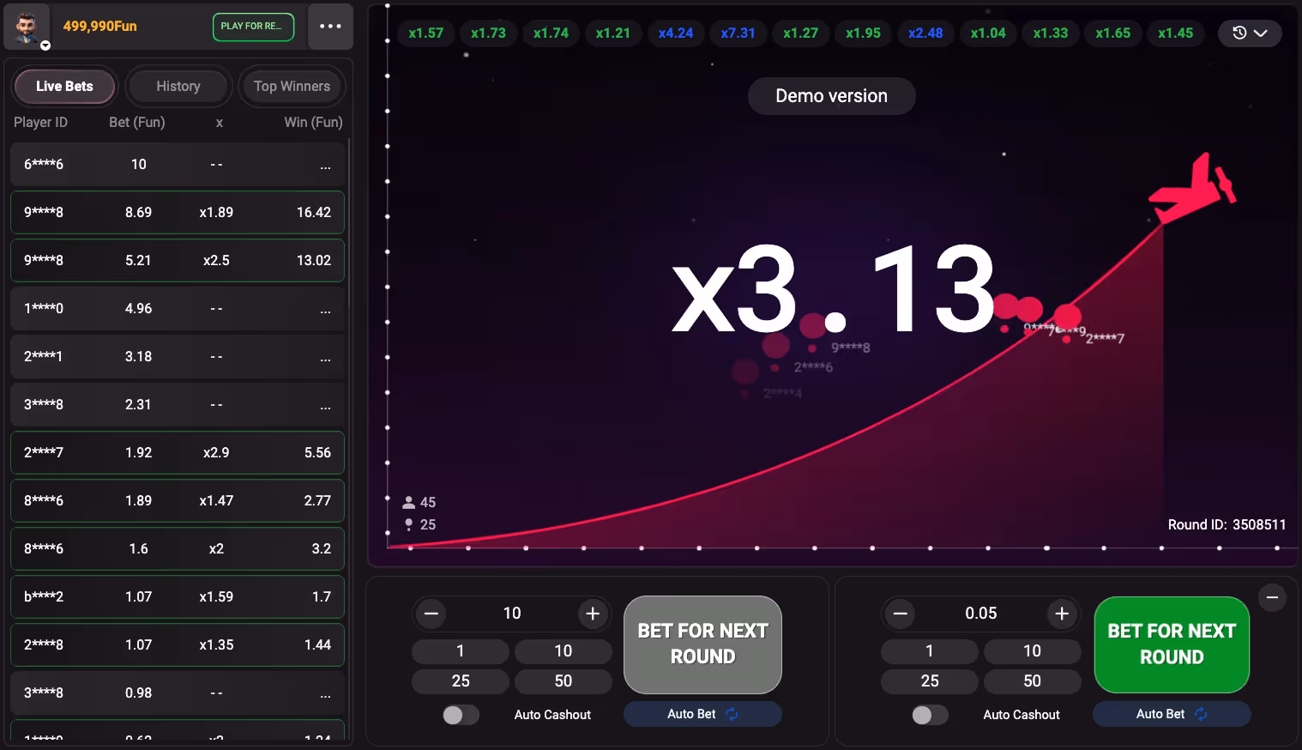This screenshot has height=750, width=1302.
Task: Click the Win (Fun) column header
Action: pyautogui.click(x=313, y=123)
